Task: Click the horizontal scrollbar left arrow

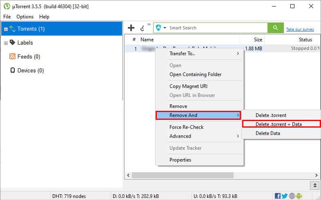Action: pos(128,175)
